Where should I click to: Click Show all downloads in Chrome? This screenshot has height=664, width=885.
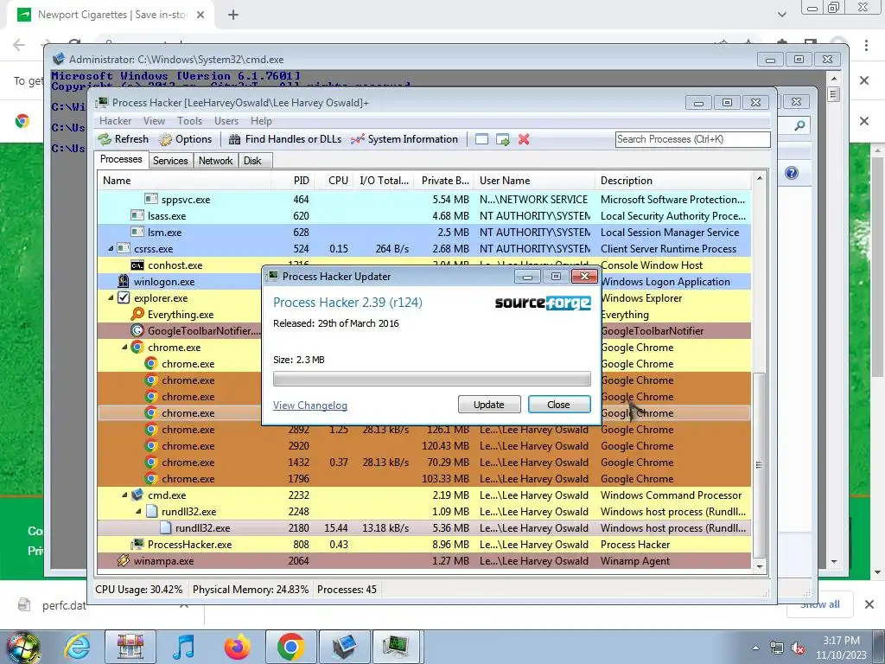pos(820,604)
